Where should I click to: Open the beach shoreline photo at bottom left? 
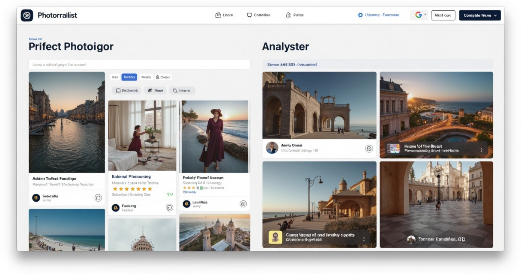[67, 230]
